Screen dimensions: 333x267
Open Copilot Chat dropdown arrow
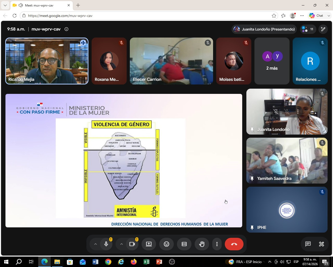[329, 16]
